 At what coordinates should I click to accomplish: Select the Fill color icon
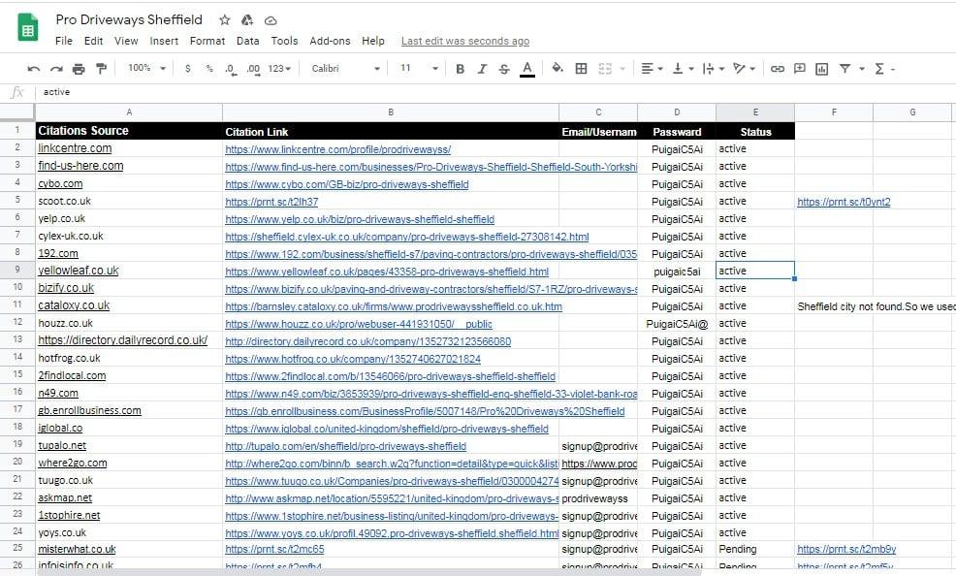click(x=557, y=69)
